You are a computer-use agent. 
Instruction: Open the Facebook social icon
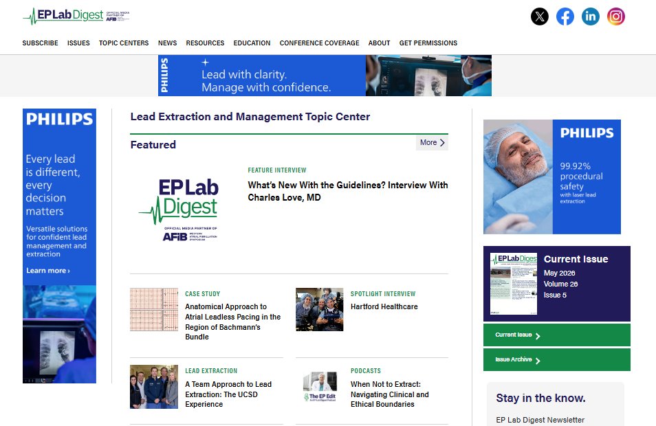(565, 16)
